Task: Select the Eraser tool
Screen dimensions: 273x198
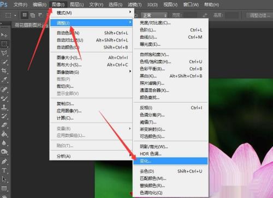Action: coord(4,125)
